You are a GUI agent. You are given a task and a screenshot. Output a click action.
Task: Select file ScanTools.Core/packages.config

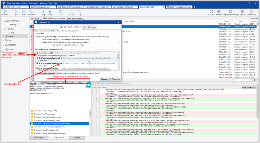point(46,111)
